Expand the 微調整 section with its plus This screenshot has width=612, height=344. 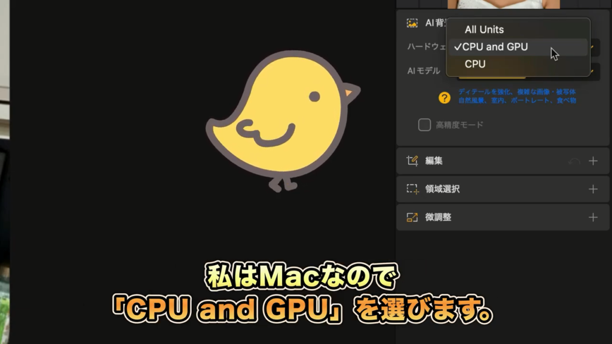593,217
